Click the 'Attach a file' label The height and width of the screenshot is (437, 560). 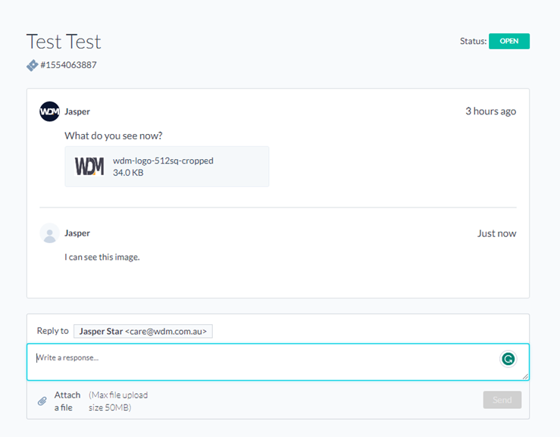[67, 401]
